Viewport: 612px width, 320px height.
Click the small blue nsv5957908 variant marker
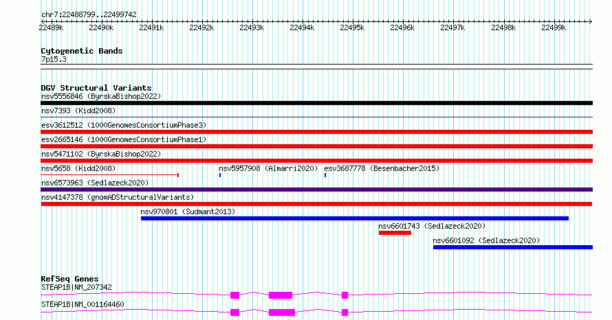click(220, 175)
